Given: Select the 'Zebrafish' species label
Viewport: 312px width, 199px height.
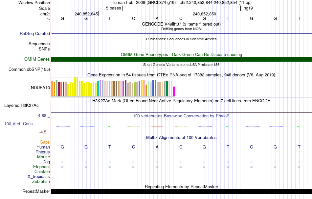Looking at the screenshot, I should coord(41,182).
